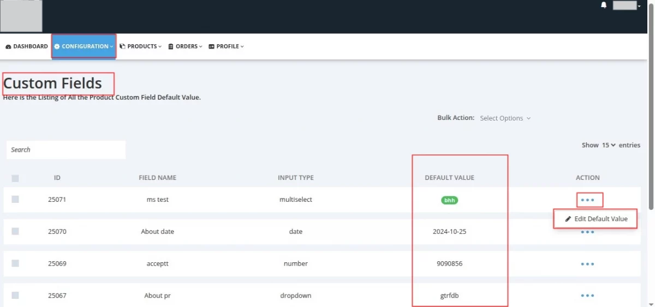Select checkbox for About date row

(15, 231)
